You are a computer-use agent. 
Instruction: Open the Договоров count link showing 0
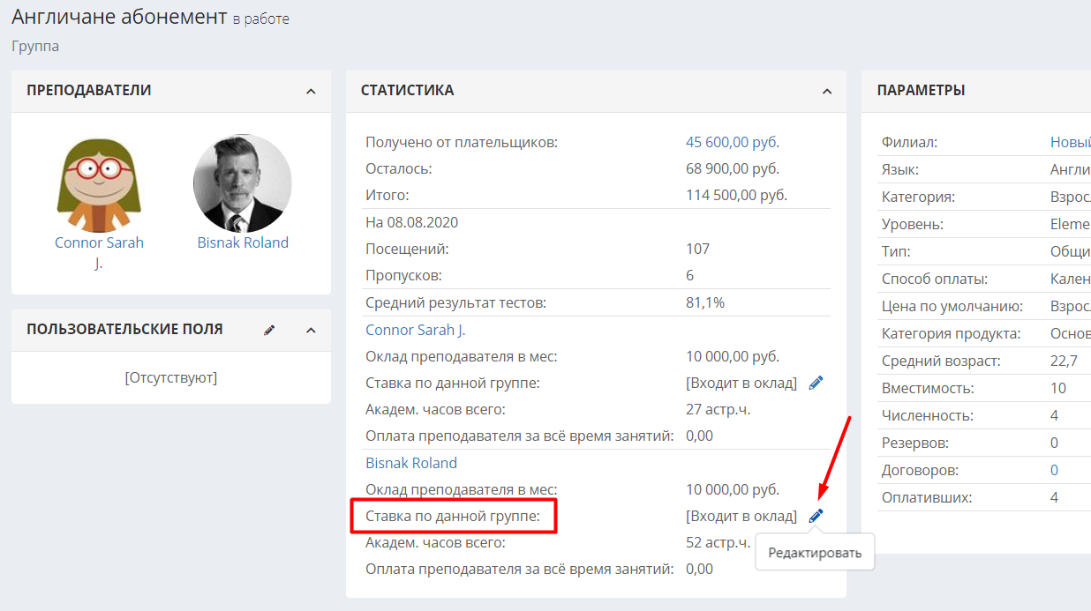(1054, 470)
